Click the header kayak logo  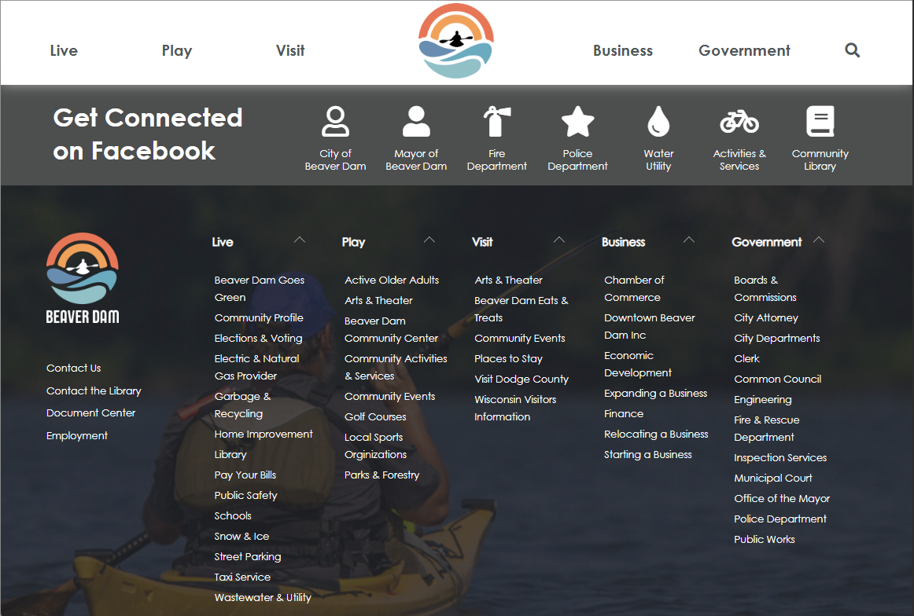[x=456, y=41]
